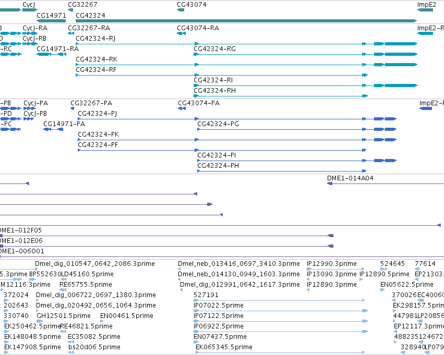Select EST RE65755.5prime

pos(86,285)
